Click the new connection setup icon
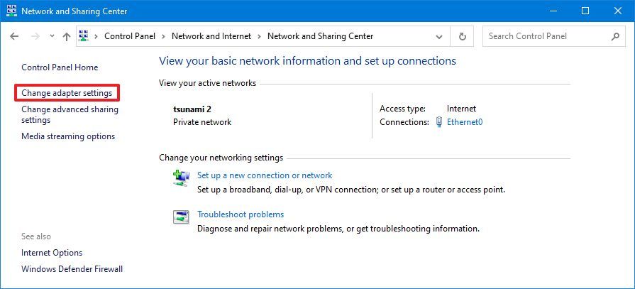 pos(181,178)
